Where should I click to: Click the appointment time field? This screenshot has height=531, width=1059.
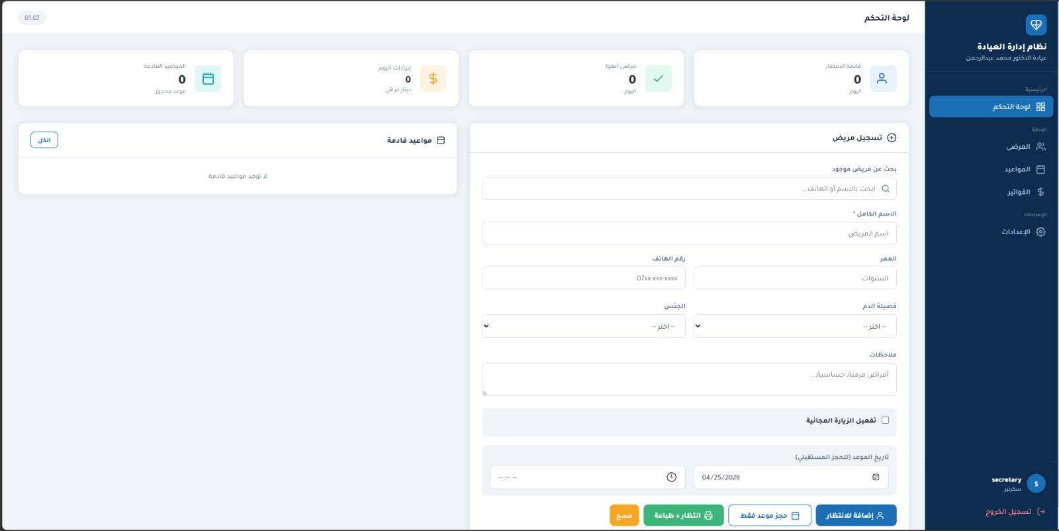(587, 477)
